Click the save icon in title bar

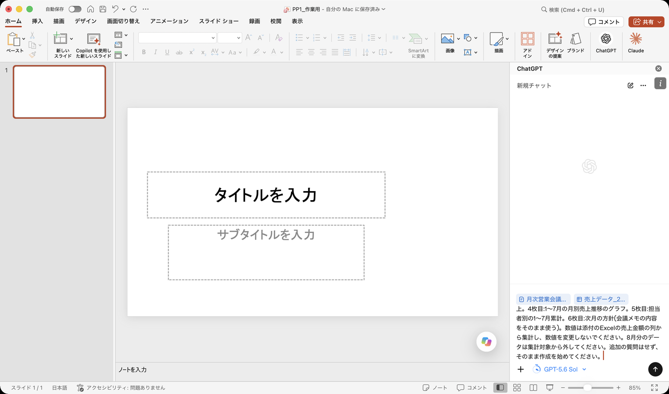click(x=103, y=9)
